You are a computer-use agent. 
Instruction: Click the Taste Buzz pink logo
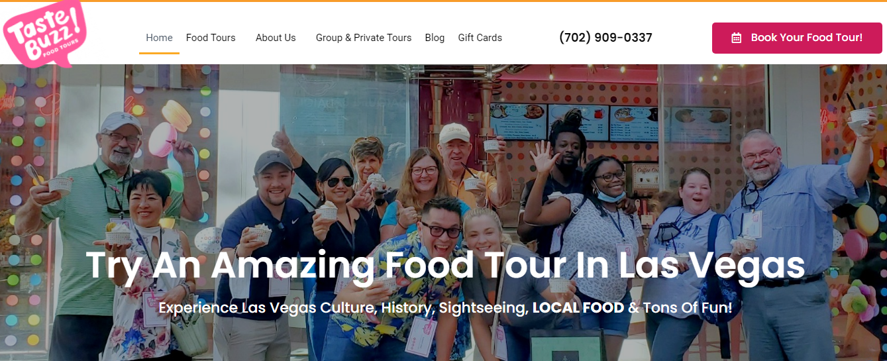tap(45, 34)
